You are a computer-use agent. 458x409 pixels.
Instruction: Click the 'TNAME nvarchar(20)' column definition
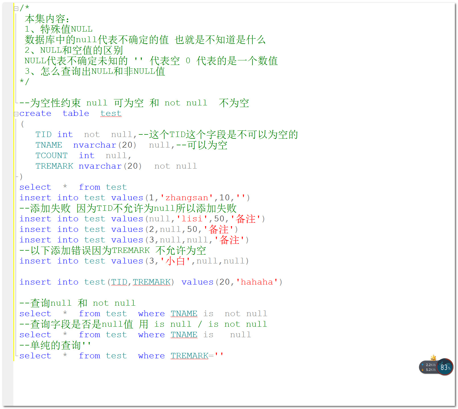coord(86,145)
